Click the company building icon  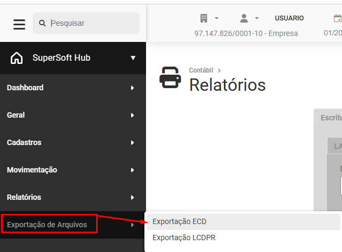(x=203, y=18)
